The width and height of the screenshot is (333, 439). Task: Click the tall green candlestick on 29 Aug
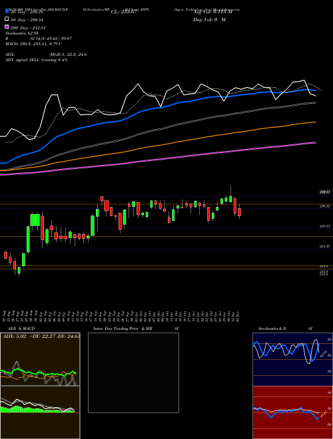point(28,239)
